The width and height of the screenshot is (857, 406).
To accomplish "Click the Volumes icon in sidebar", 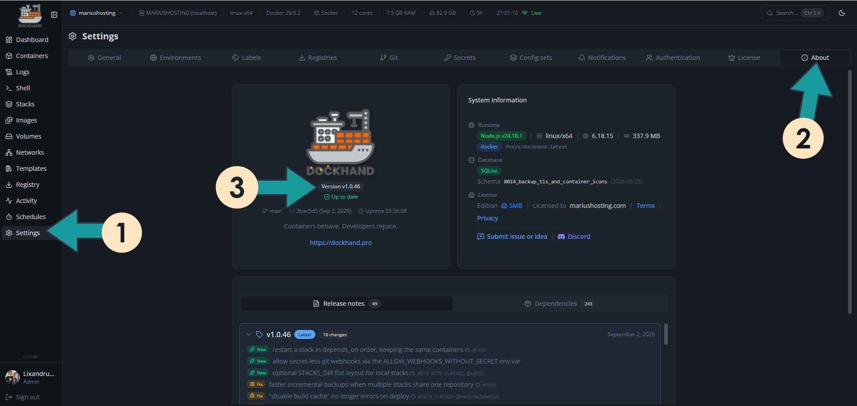I will tap(9, 136).
